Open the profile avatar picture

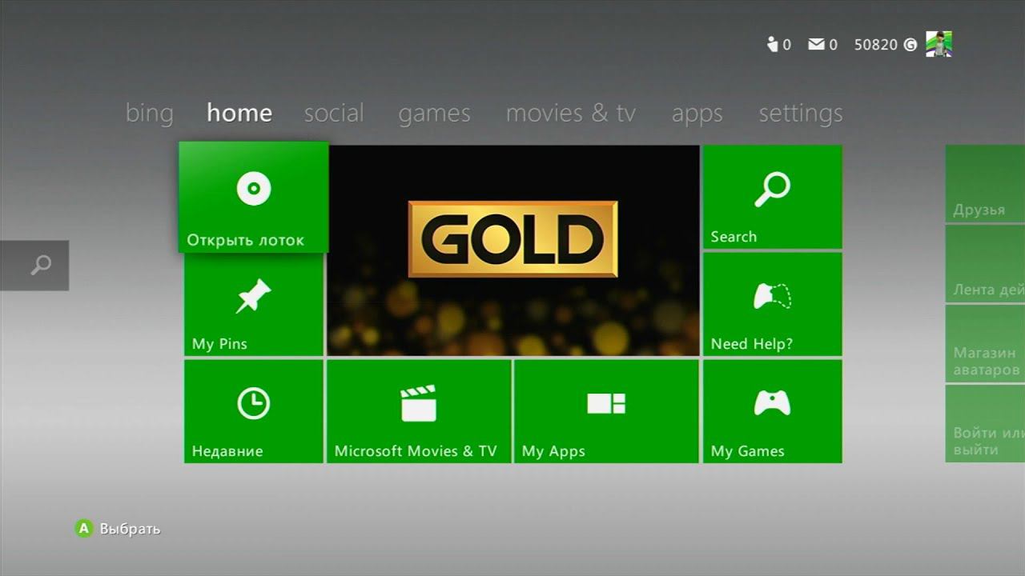[x=939, y=44]
